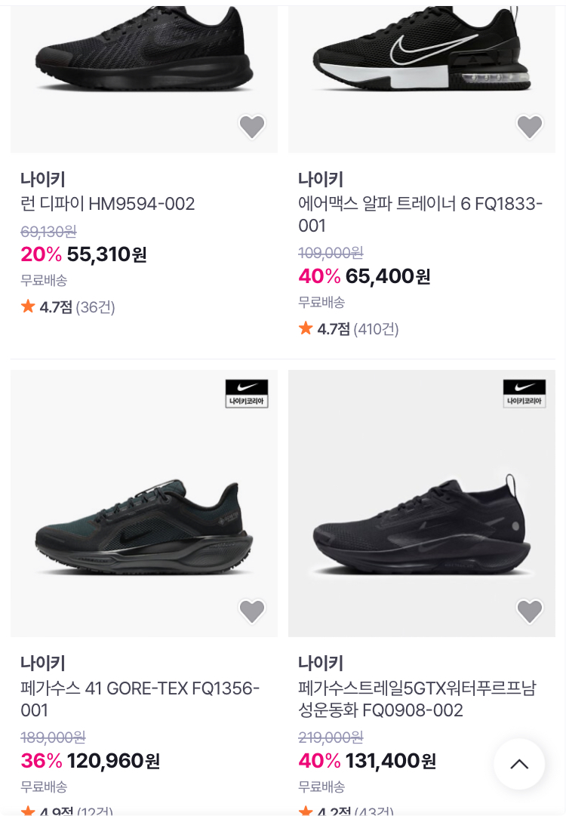Click the Nike Korea badge on Pegasus 41 GORE-TEX image

coord(247,393)
